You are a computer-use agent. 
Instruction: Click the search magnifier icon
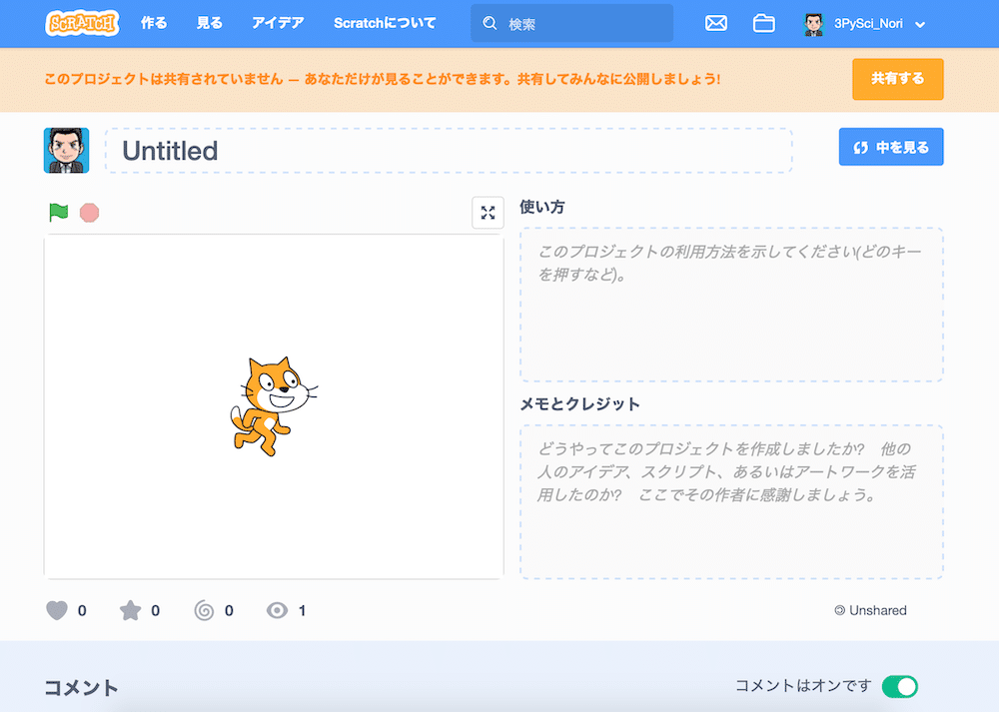(x=490, y=24)
